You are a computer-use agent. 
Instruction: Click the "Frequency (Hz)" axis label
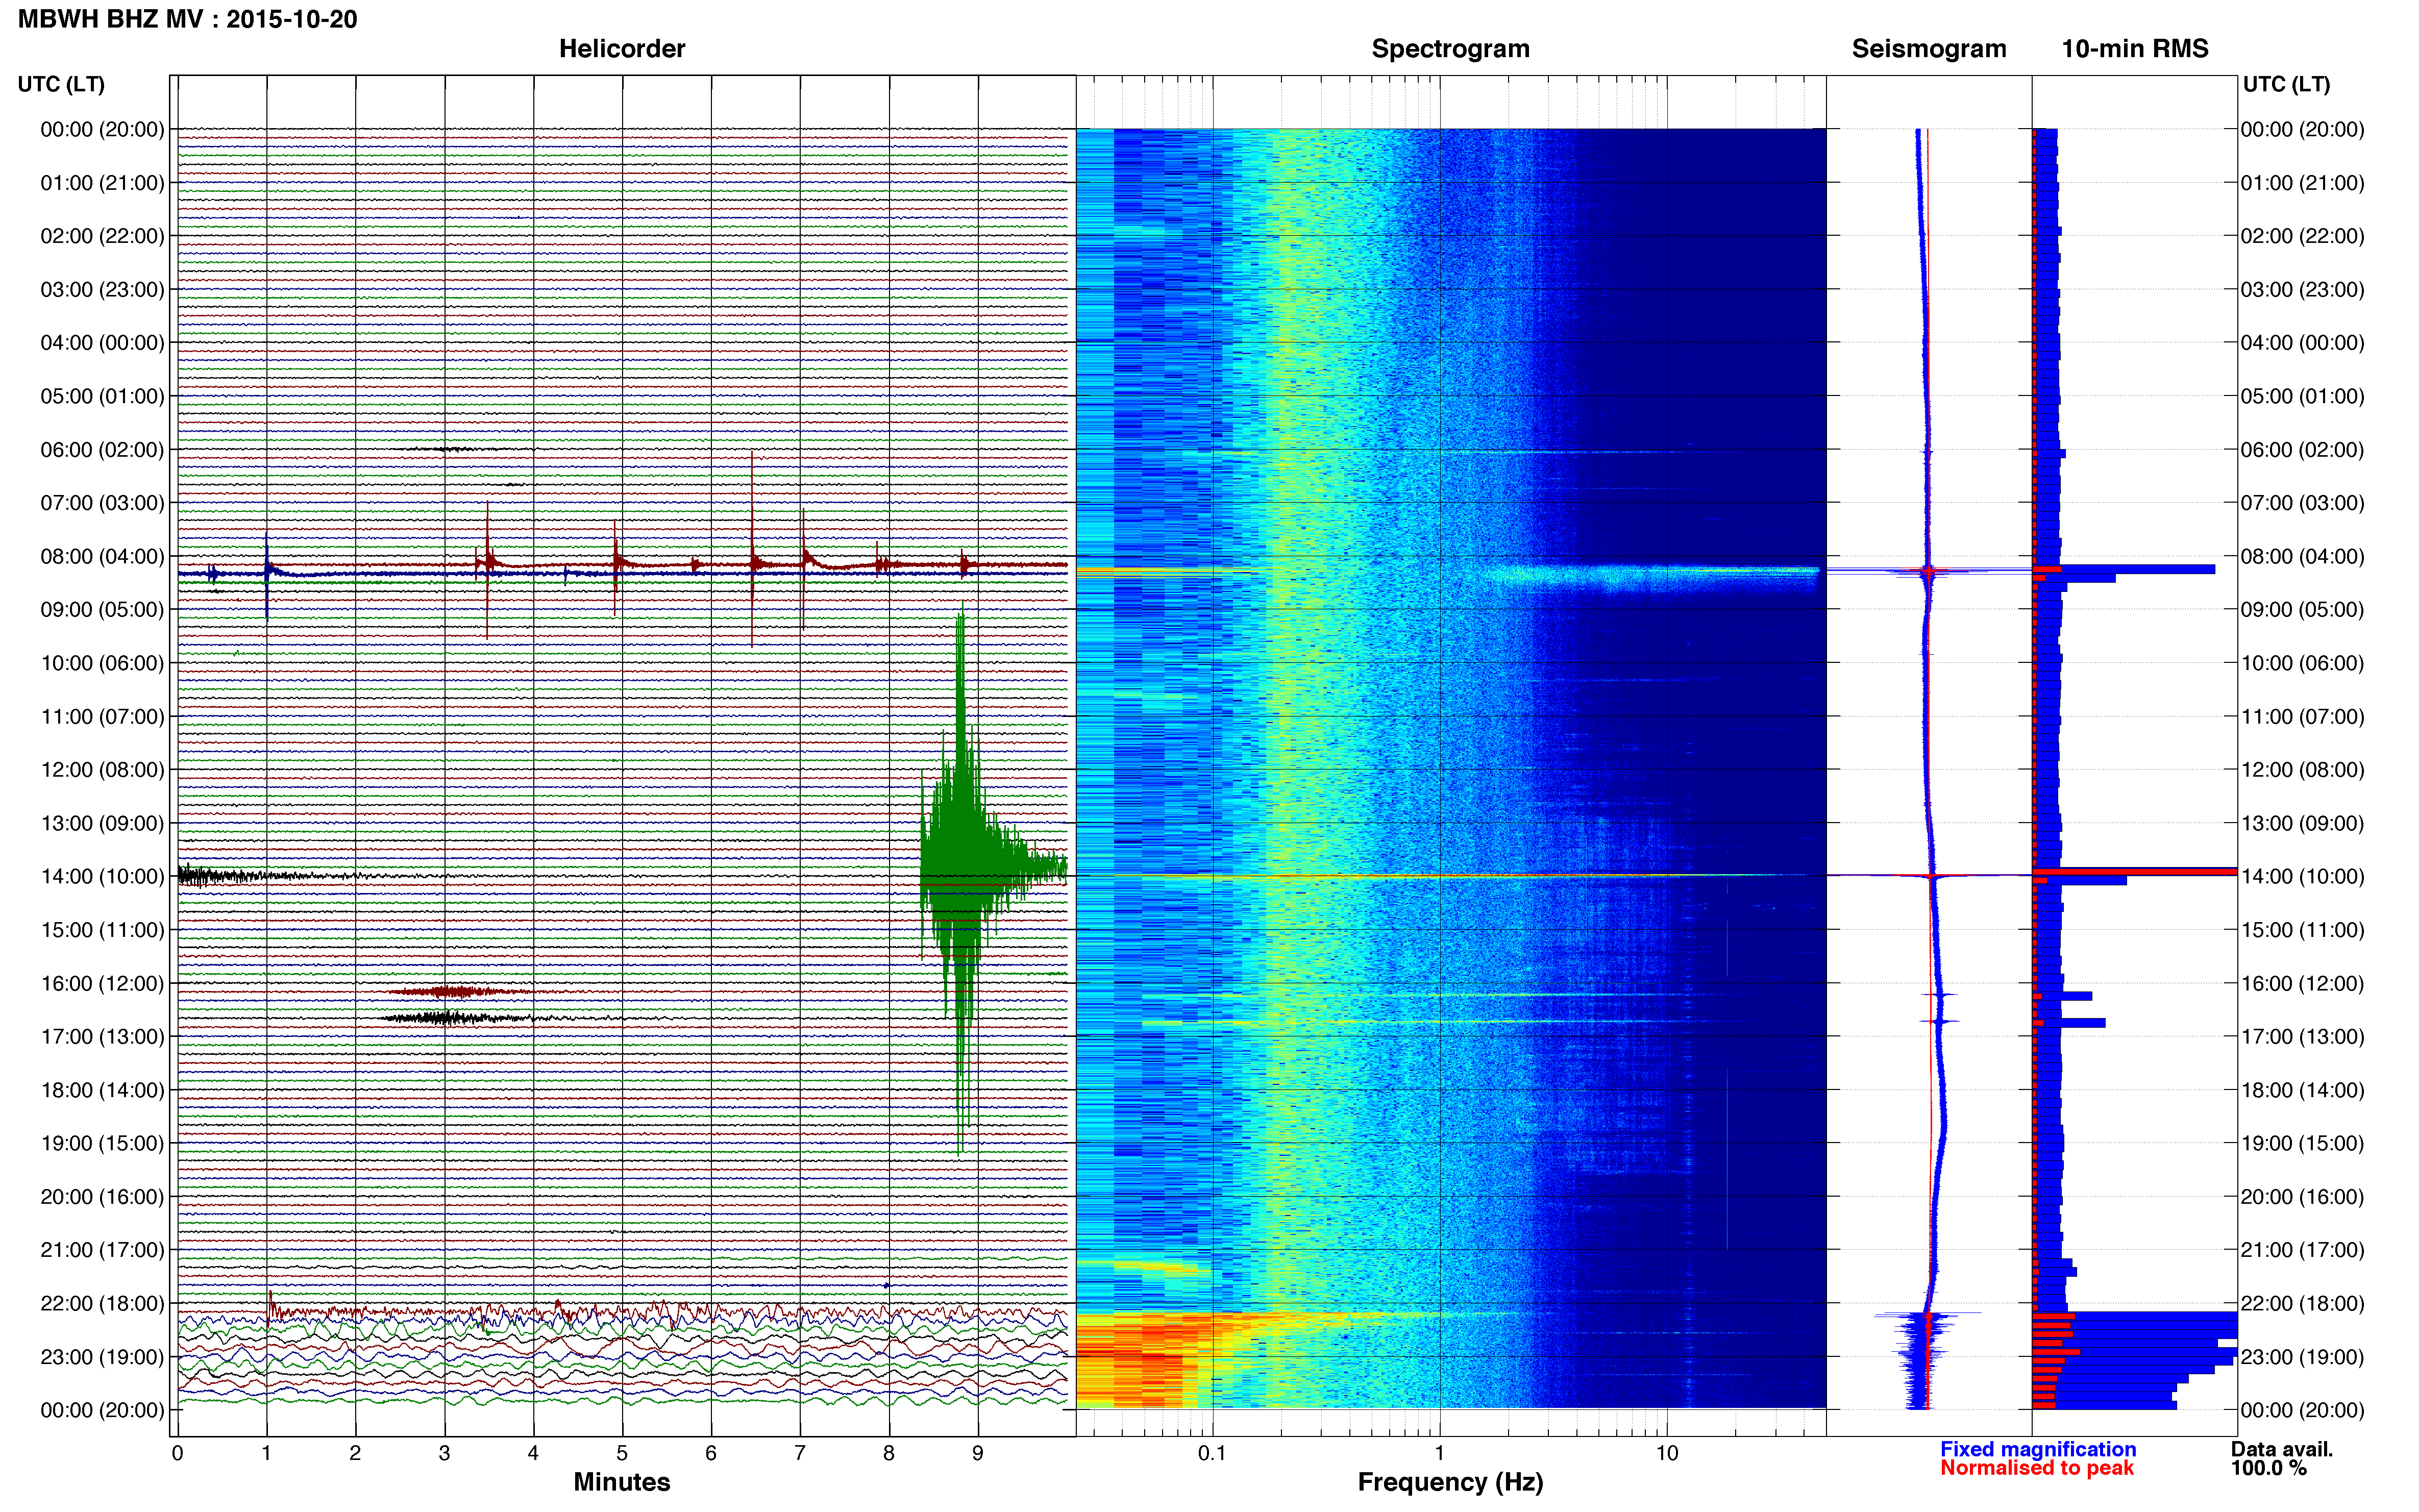(1450, 1482)
